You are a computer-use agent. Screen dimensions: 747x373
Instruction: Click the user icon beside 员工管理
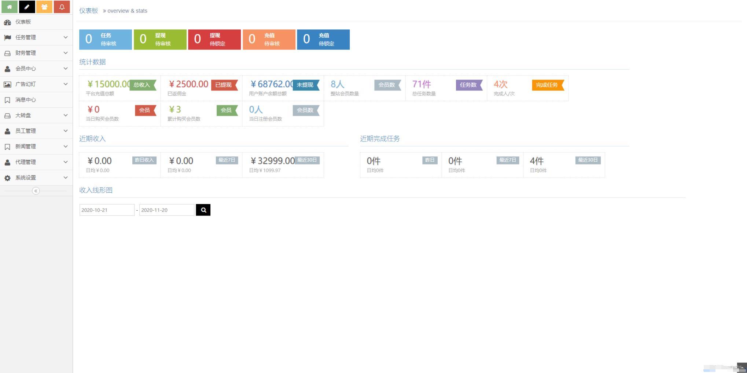click(7, 131)
